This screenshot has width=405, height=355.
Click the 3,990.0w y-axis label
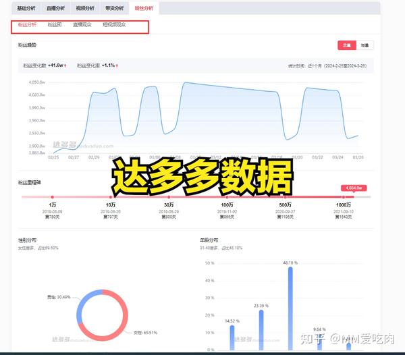pyautogui.click(x=36, y=108)
